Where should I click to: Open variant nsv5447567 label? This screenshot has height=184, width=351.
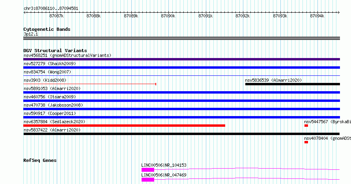click(x=327, y=122)
